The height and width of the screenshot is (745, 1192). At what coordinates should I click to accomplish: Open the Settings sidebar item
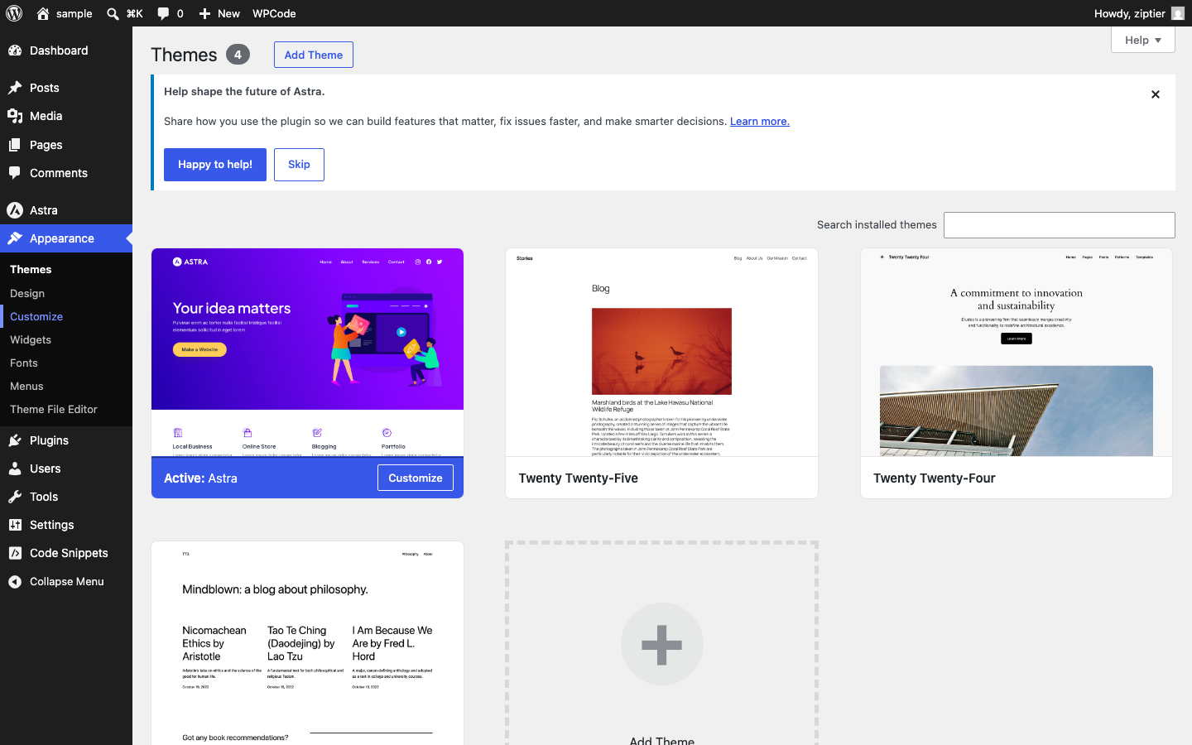pyautogui.click(x=66, y=525)
